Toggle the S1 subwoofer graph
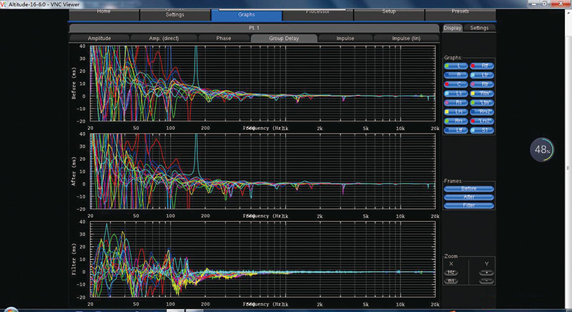 [482, 130]
